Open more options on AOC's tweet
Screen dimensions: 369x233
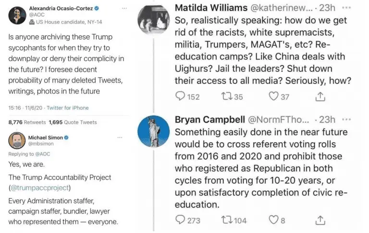tap(124, 9)
